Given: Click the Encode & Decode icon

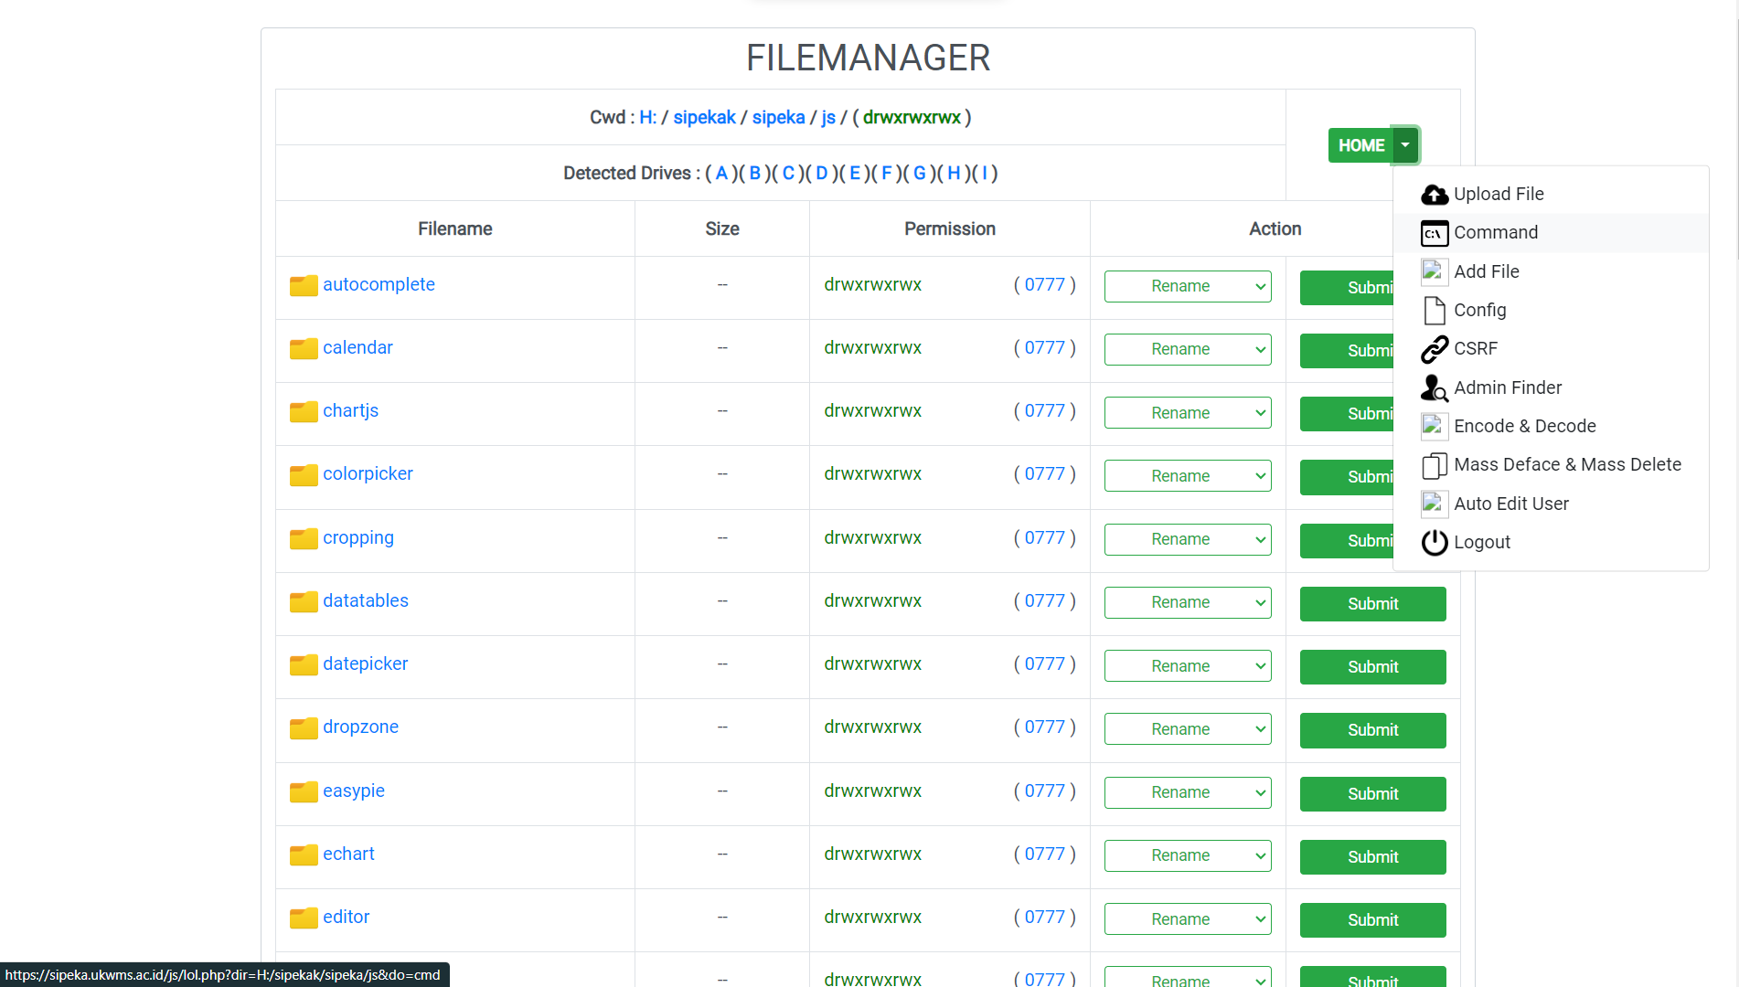Looking at the screenshot, I should click(1435, 426).
